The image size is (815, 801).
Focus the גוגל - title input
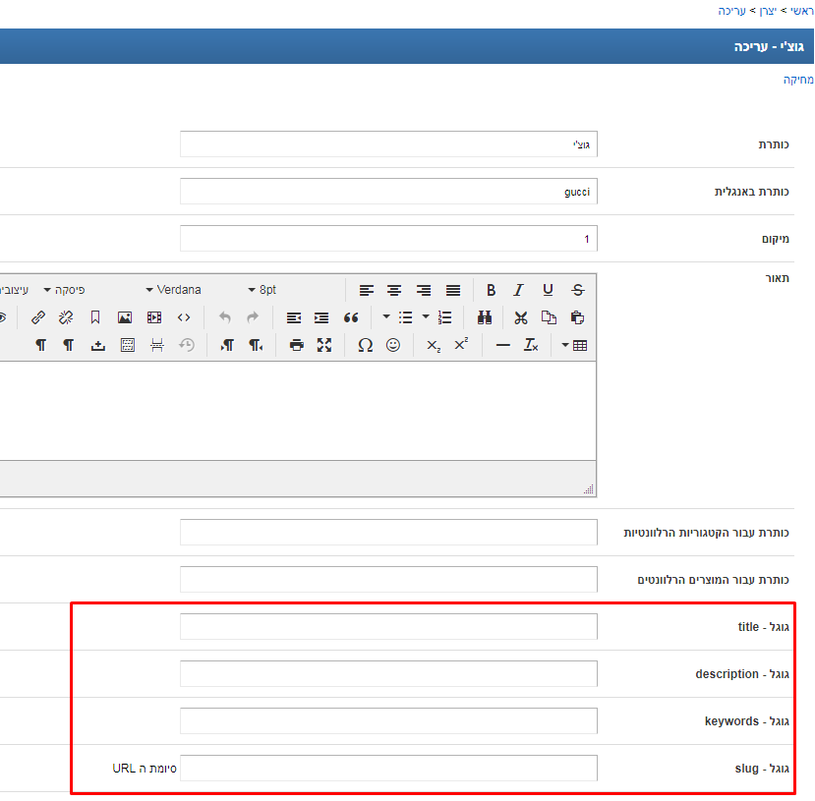pyautogui.click(x=388, y=626)
